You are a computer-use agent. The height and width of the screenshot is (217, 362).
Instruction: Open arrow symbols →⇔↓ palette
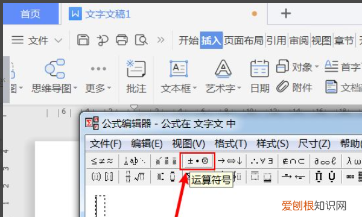[x=230, y=161]
